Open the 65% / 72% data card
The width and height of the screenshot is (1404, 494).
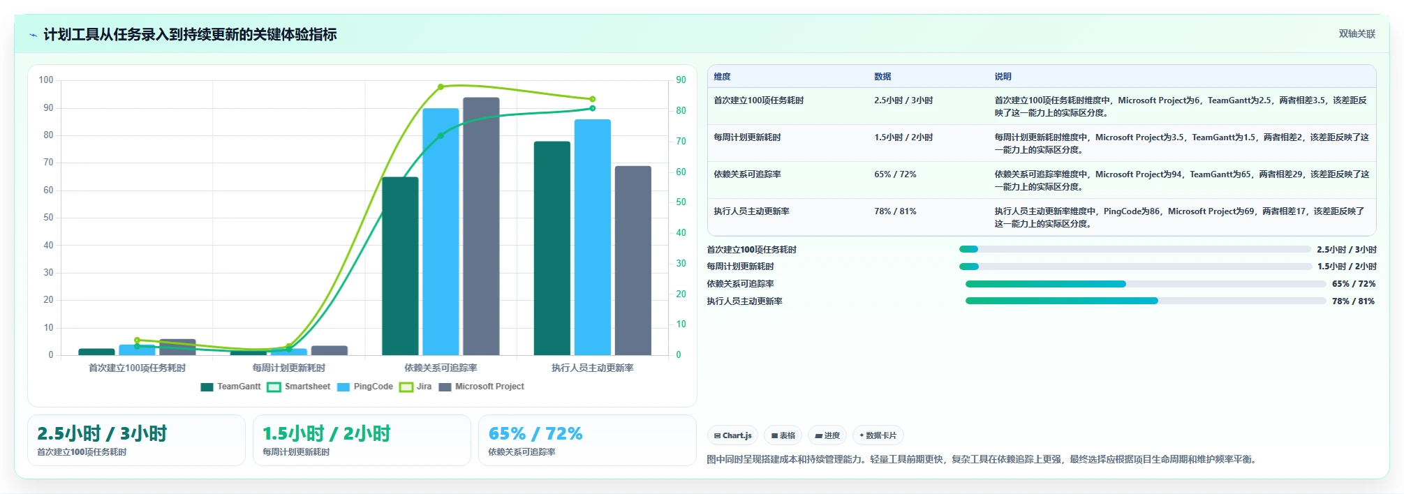(x=587, y=440)
